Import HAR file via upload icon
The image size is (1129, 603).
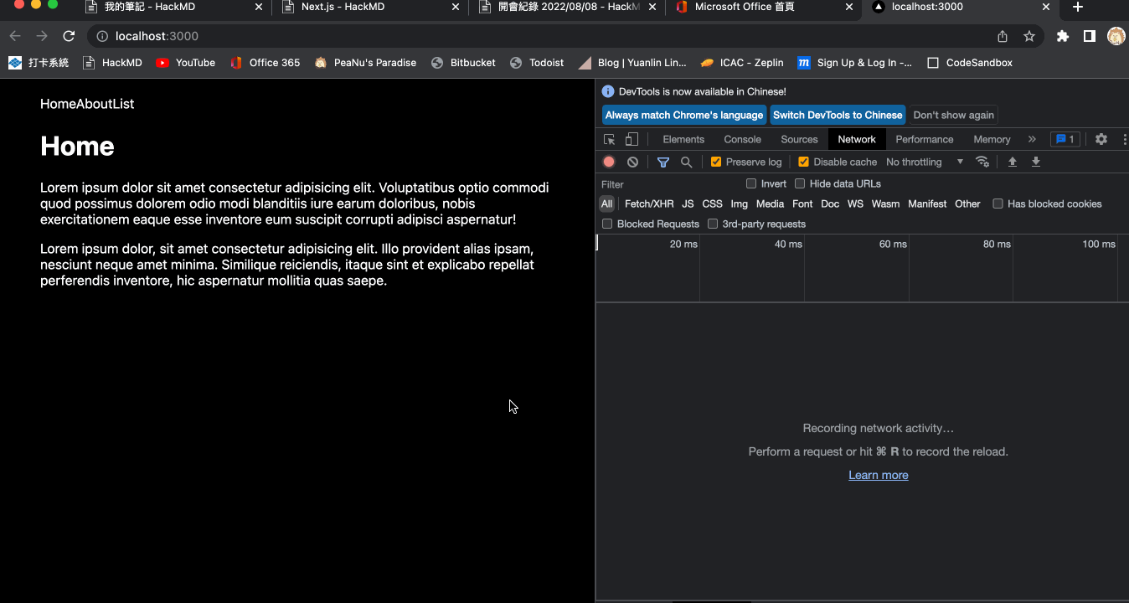[1012, 162]
